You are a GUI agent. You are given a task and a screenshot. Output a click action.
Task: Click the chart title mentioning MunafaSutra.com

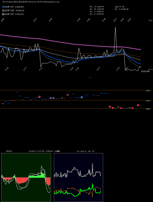click(x=31, y=2)
